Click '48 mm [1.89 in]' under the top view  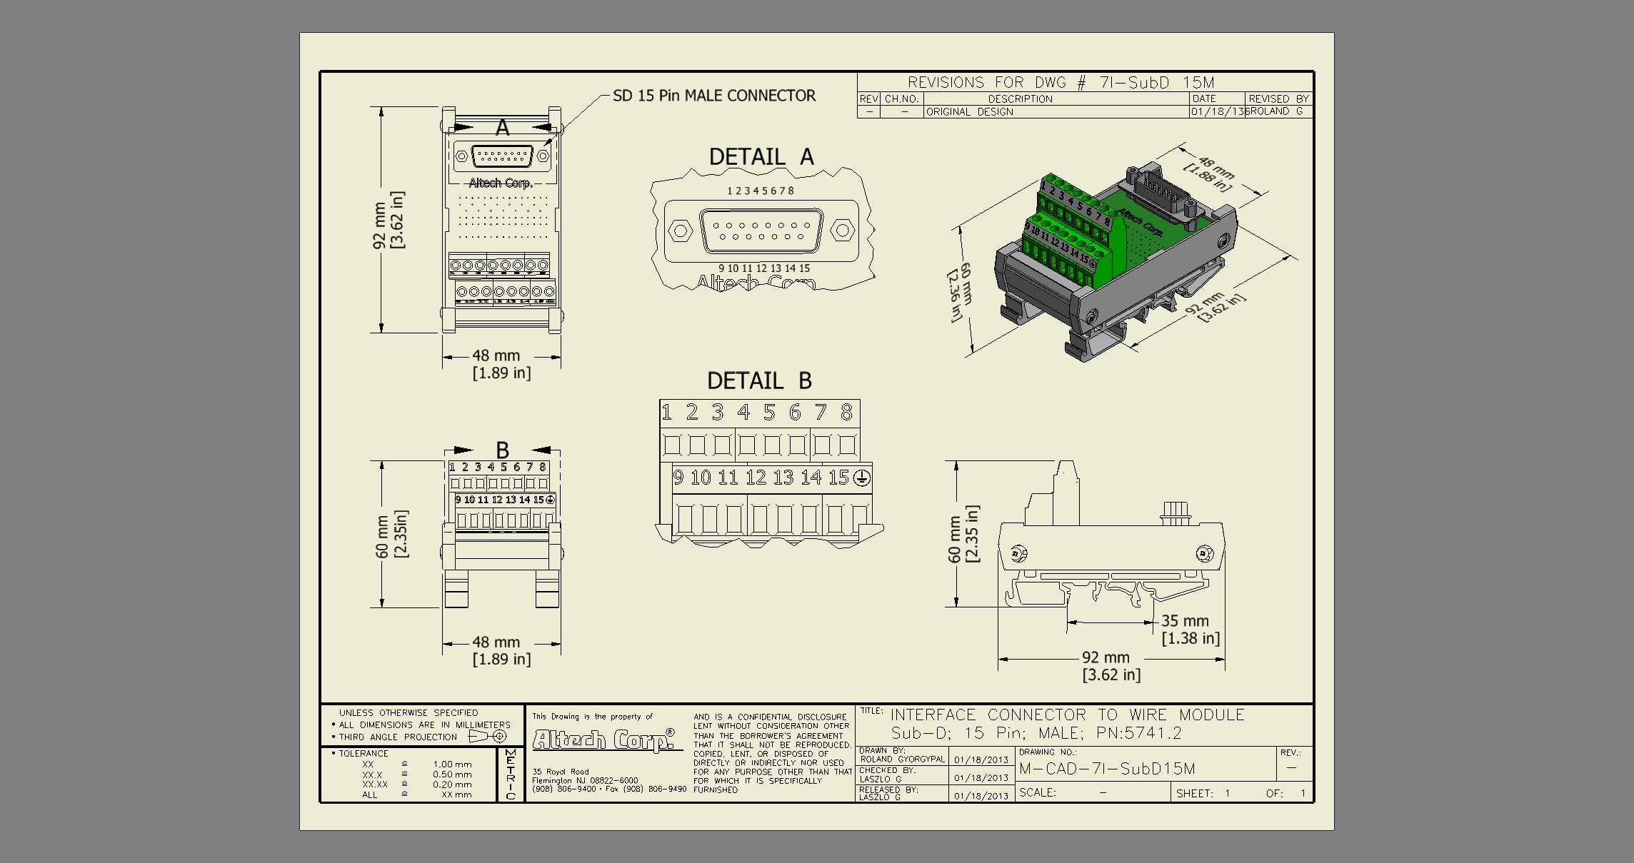point(501,364)
